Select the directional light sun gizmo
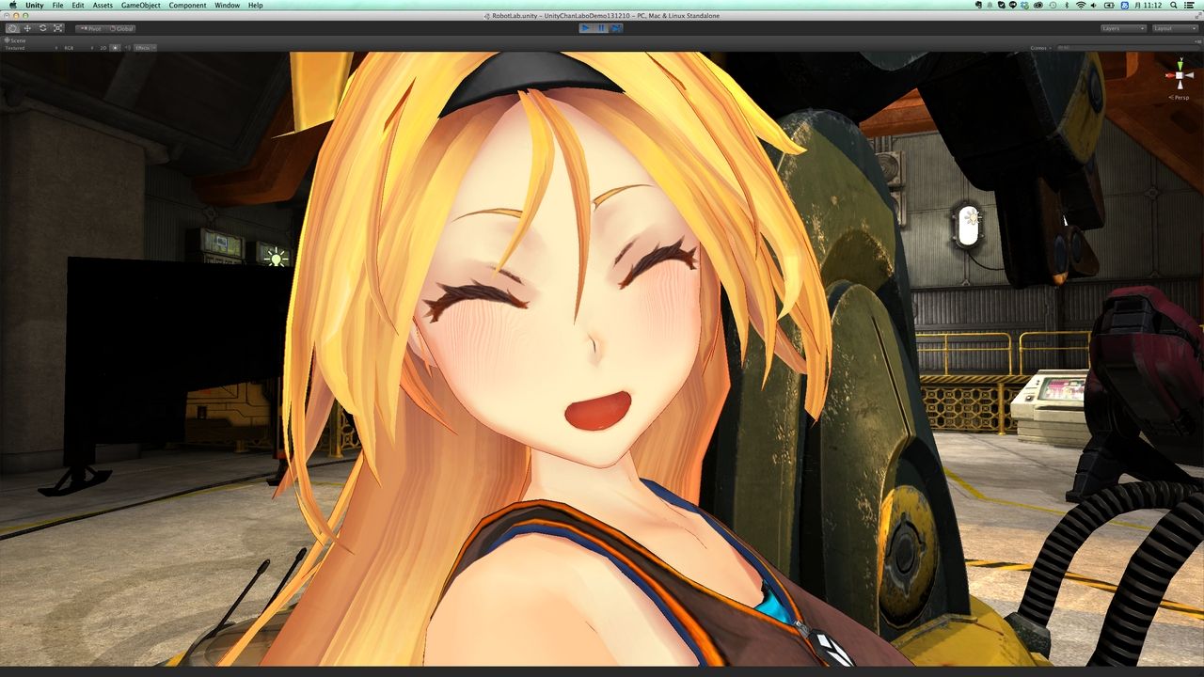This screenshot has height=677, width=1204. pos(276,257)
